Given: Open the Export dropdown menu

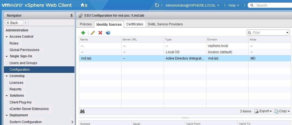Looking at the screenshot, I should 263,111.
